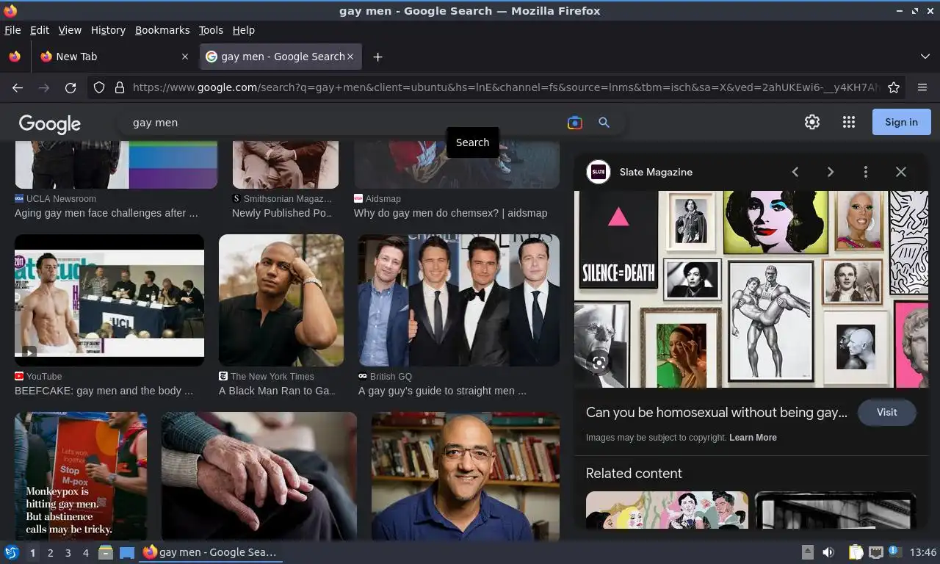The width and height of the screenshot is (940, 564).
Task: Go back using the browser back arrow
Action: click(18, 87)
